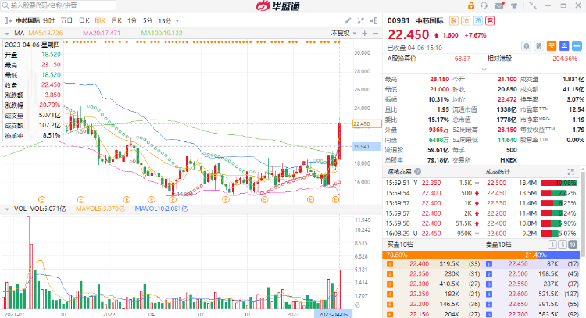Click the 通 stock connect tag icon
Image resolution: width=586 pixels, height=318 pixels.
tap(477, 20)
